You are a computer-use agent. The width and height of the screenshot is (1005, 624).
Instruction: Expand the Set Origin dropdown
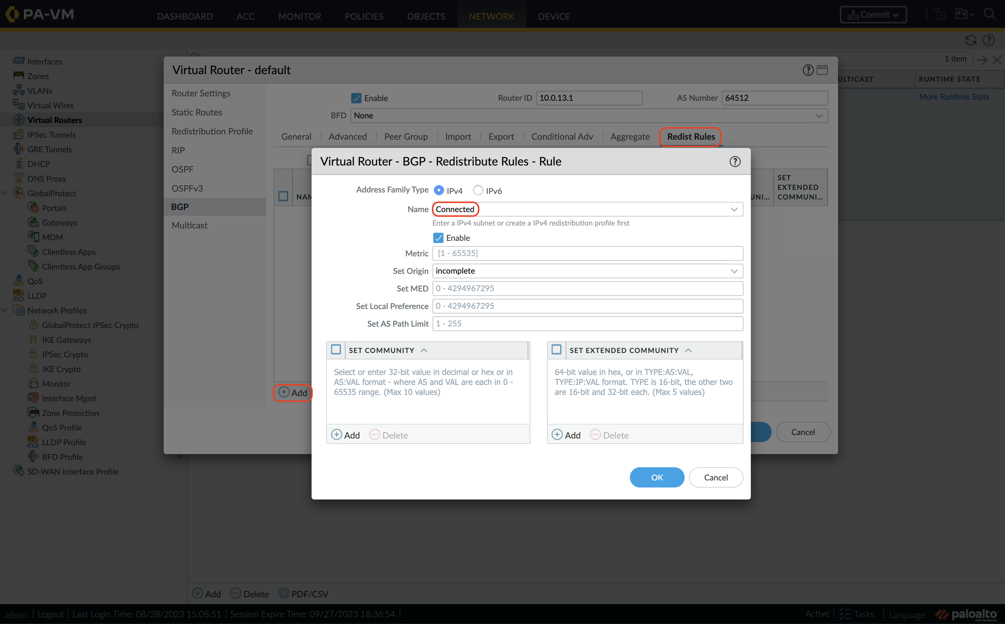coord(734,271)
